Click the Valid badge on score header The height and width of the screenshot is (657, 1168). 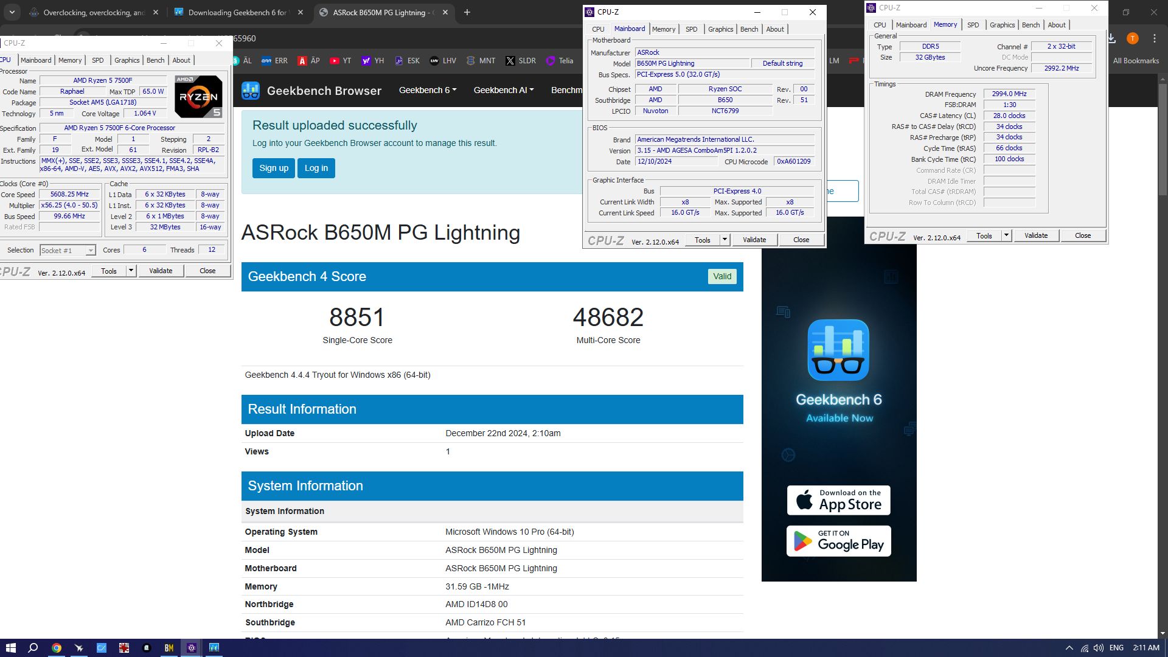click(x=722, y=276)
